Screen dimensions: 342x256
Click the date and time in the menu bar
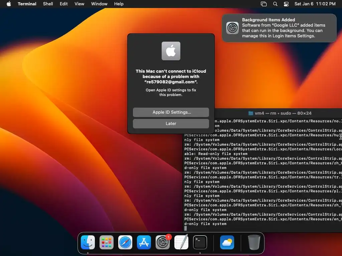point(315,4)
